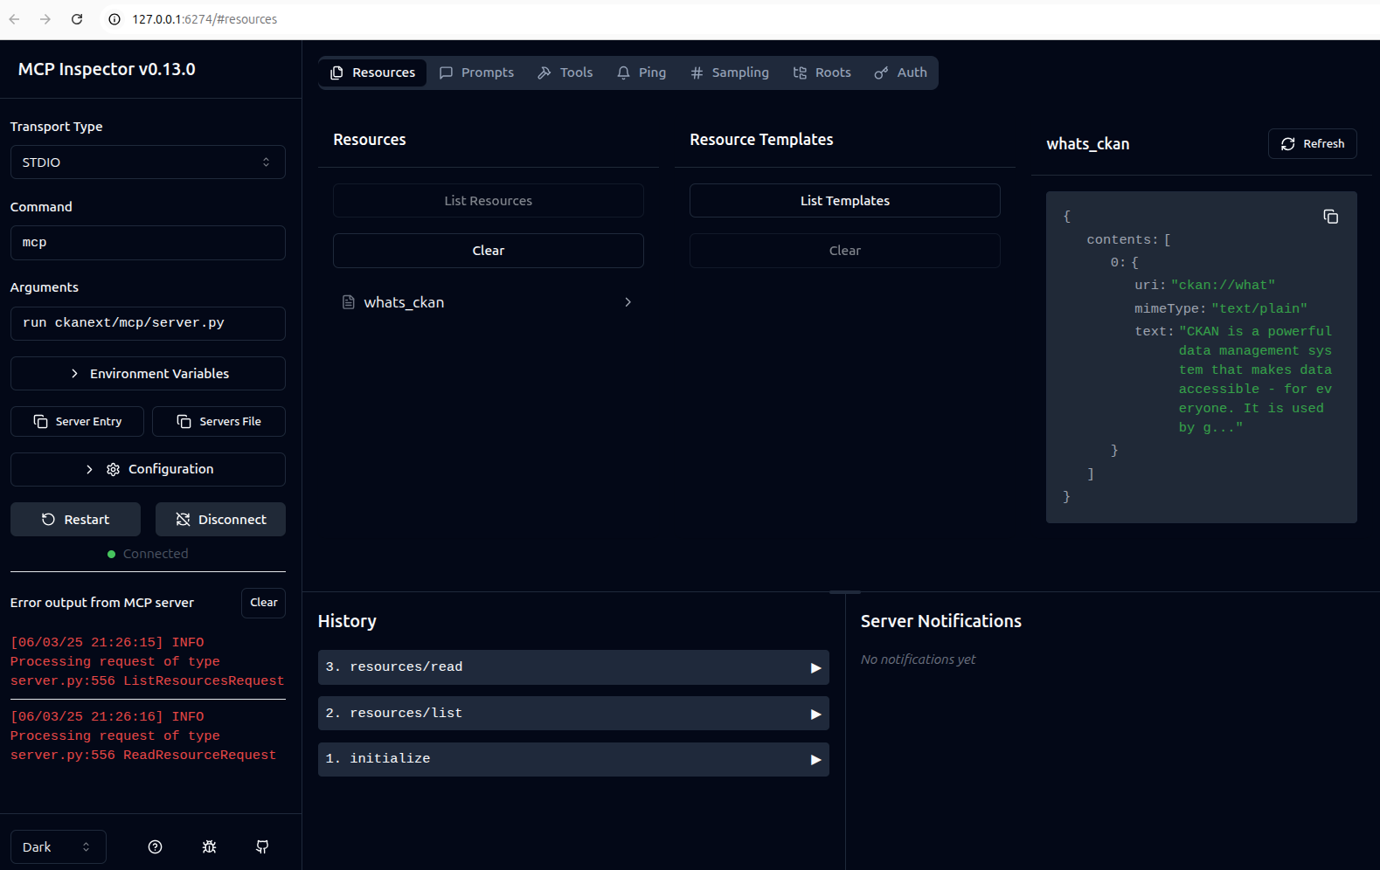
Task: Disconnect from the MCP server
Action: tap(220, 520)
